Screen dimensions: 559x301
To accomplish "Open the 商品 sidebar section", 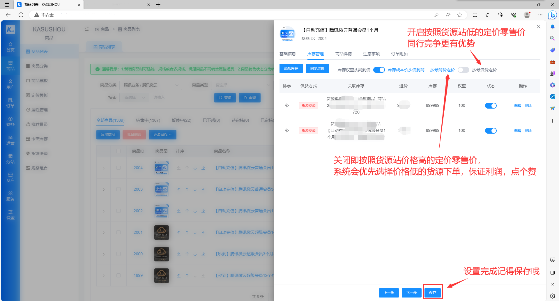I will point(10,65).
